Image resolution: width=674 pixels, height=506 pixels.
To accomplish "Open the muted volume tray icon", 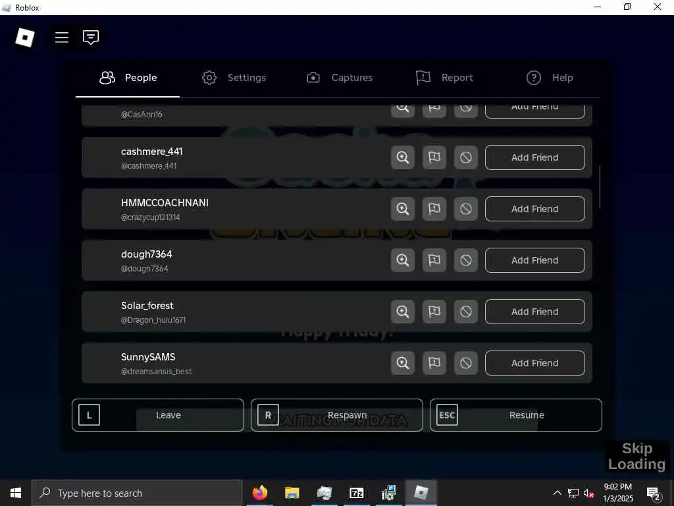I will point(588,493).
